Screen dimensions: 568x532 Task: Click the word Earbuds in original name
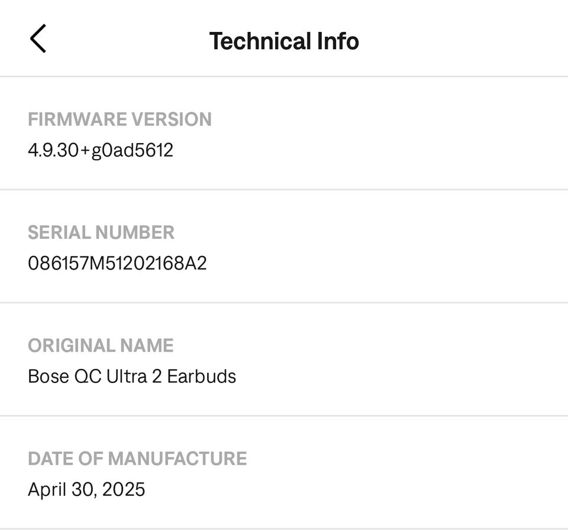(202, 376)
